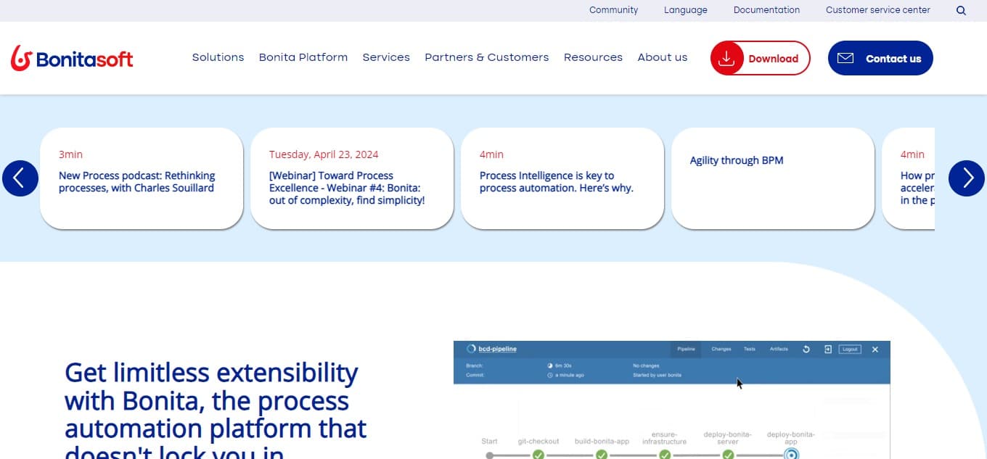Image resolution: width=987 pixels, height=459 pixels.
Task: Click the Bonitasoft logo
Action: point(72,57)
